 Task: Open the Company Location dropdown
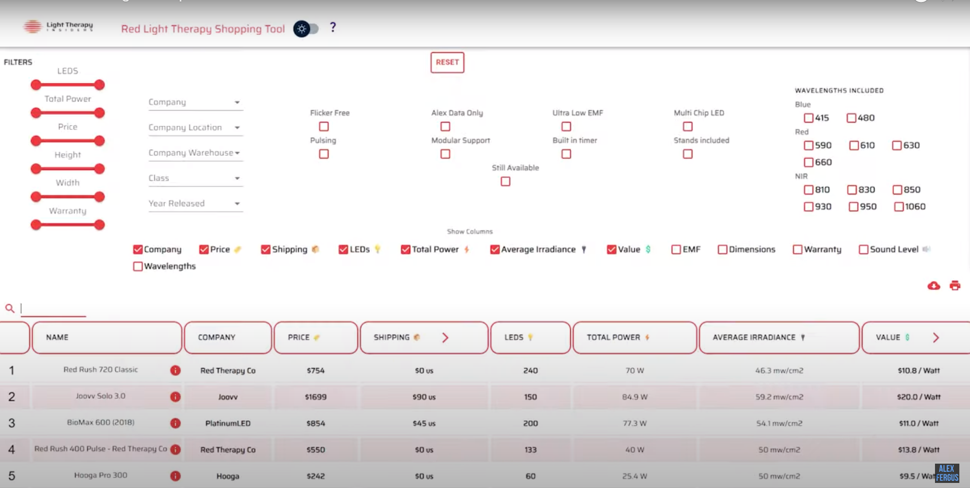click(x=195, y=127)
